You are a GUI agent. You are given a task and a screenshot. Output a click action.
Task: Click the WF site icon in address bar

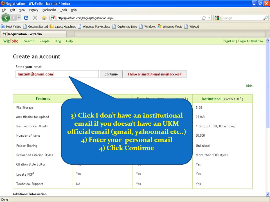click(x=53, y=18)
